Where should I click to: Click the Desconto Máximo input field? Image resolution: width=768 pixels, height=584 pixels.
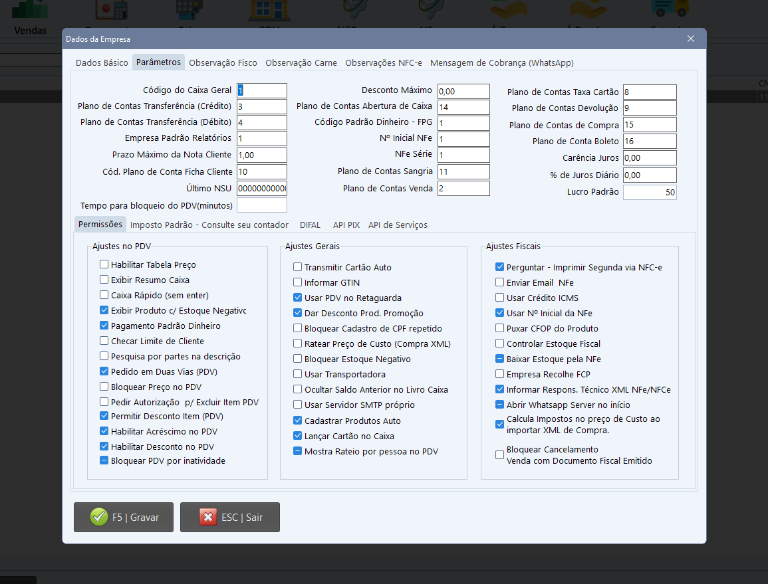tap(463, 91)
